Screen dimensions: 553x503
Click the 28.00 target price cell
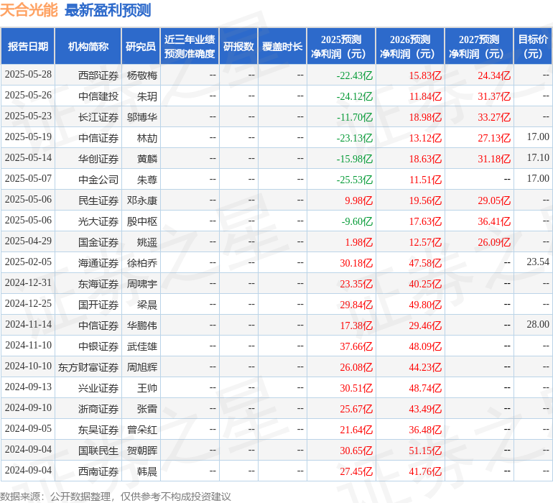[537, 325]
